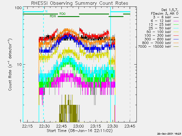This screenshot has height=136, width=182.
Task: Click the 23:15 time tick label
Action: [96, 126]
